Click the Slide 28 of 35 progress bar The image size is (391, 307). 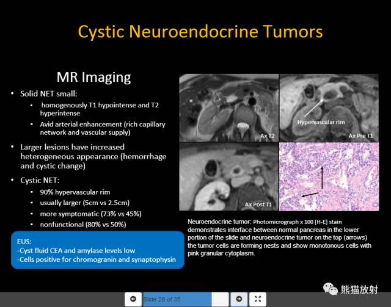[x=177, y=299]
